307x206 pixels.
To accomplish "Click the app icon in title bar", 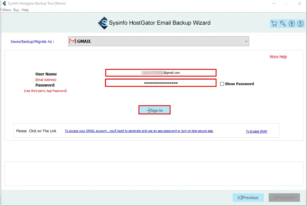I will pyautogui.click(x=4, y=3).
